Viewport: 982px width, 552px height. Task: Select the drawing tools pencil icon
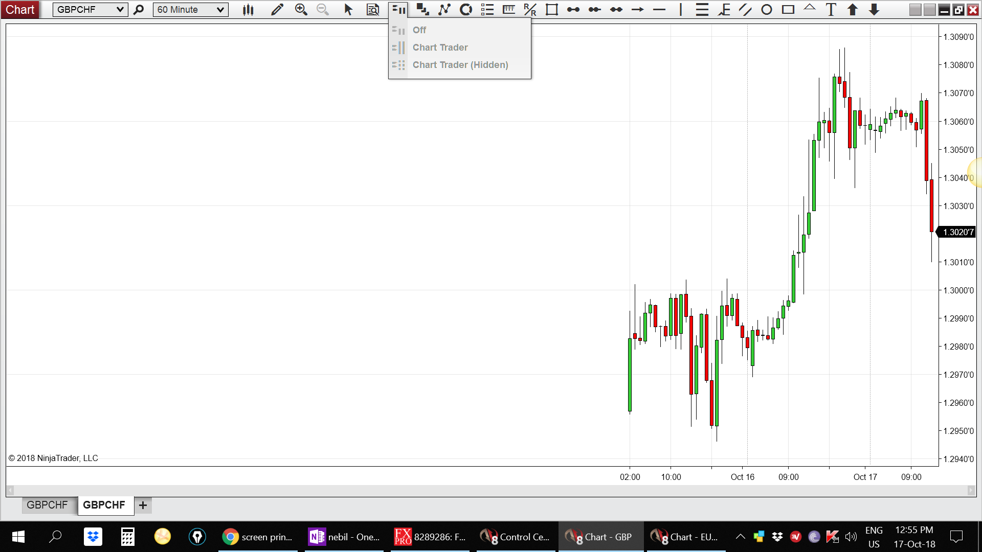tap(277, 10)
